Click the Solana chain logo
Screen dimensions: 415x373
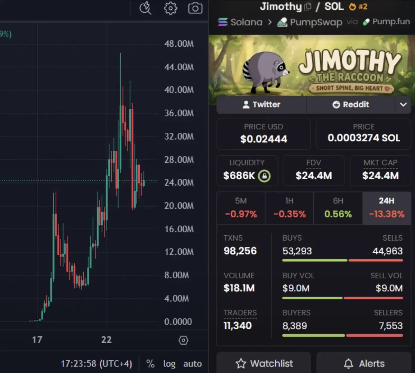coord(223,22)
